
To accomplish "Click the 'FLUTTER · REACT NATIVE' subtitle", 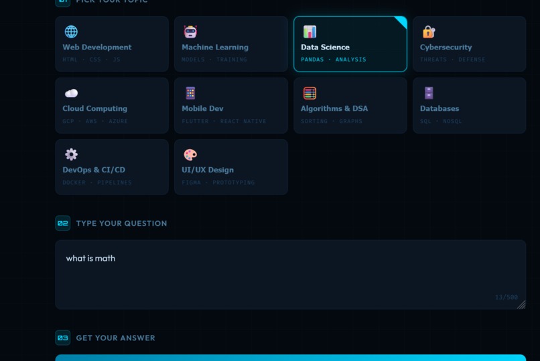I will pyautogui.click(x=224, y=121).
